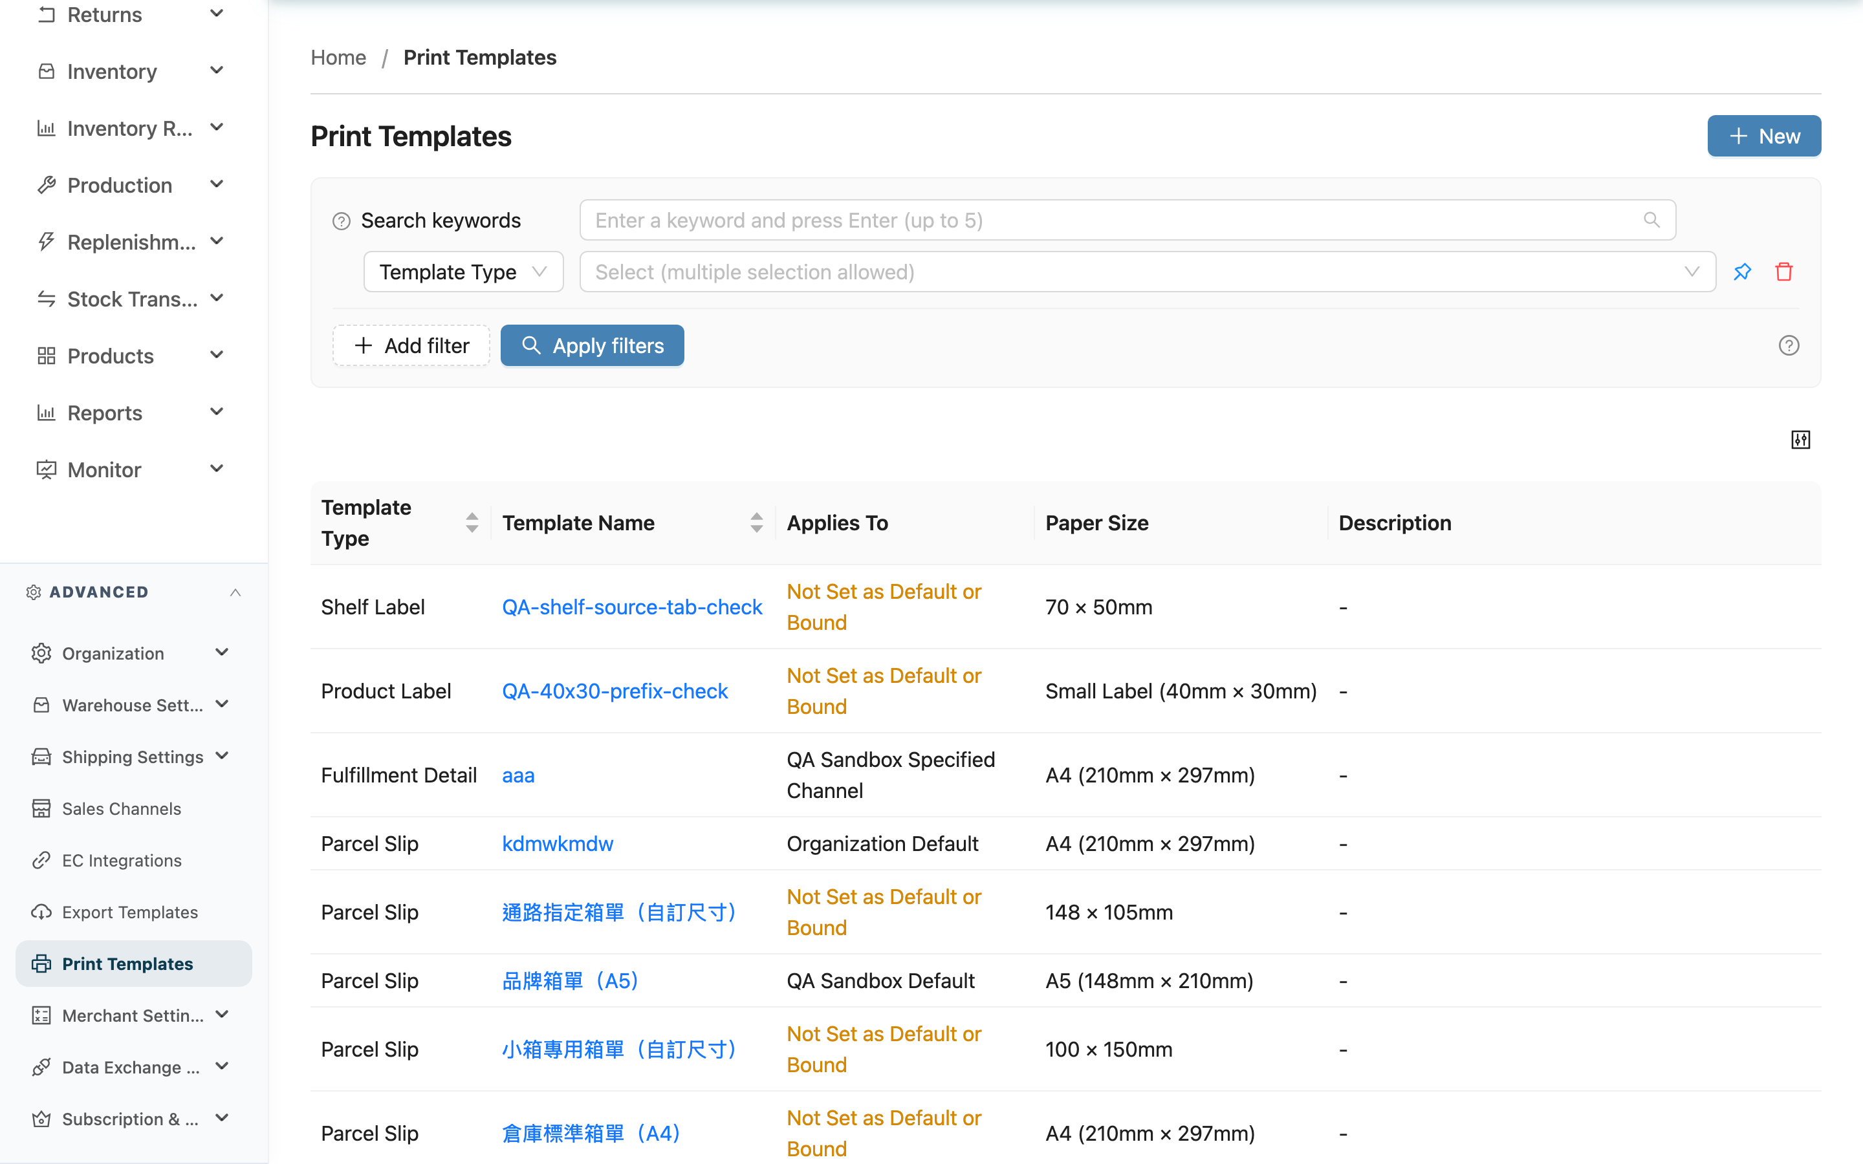The image size is (1863, 1164).
Task: Click the Products grid icon
Action: [x=46, y=356]
